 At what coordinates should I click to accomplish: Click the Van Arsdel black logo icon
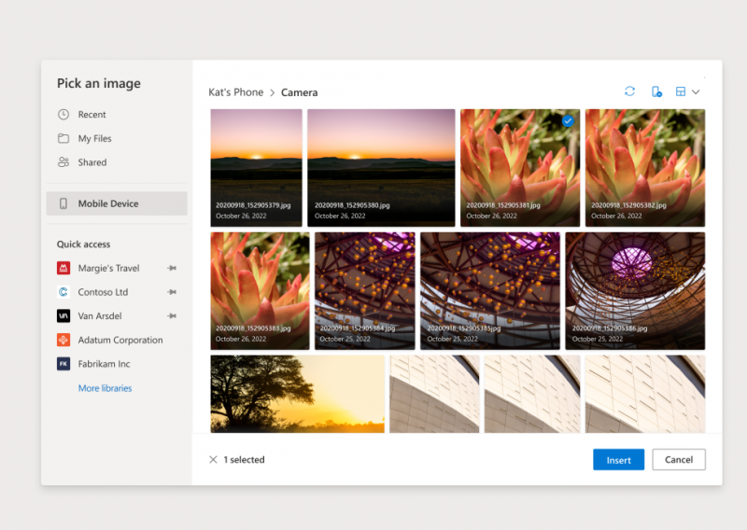[63, 315]
